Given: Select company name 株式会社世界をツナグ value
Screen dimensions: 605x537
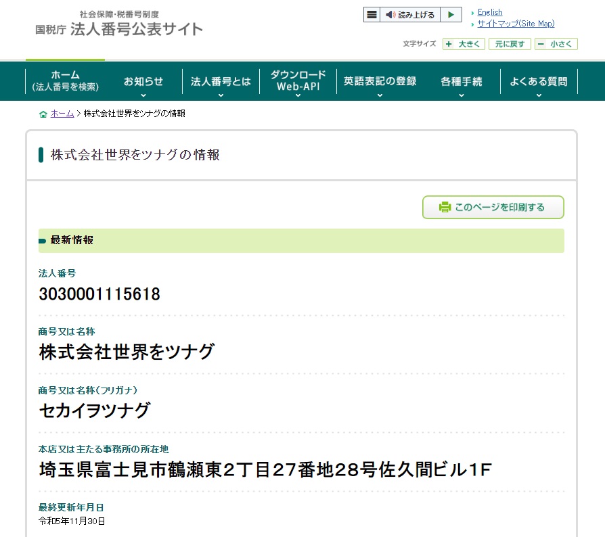Looking at the screenshot, I should 127,352.
